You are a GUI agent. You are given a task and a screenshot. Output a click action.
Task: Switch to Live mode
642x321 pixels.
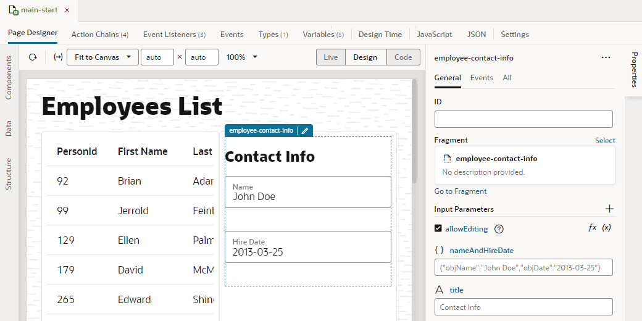coord(331,57)
